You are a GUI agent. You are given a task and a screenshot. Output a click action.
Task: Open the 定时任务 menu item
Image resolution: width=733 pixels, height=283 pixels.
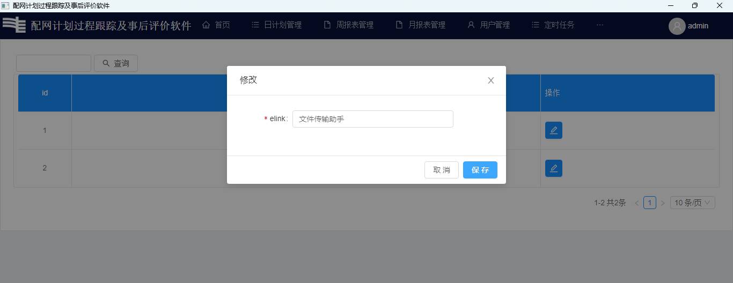tap(553, 25)
